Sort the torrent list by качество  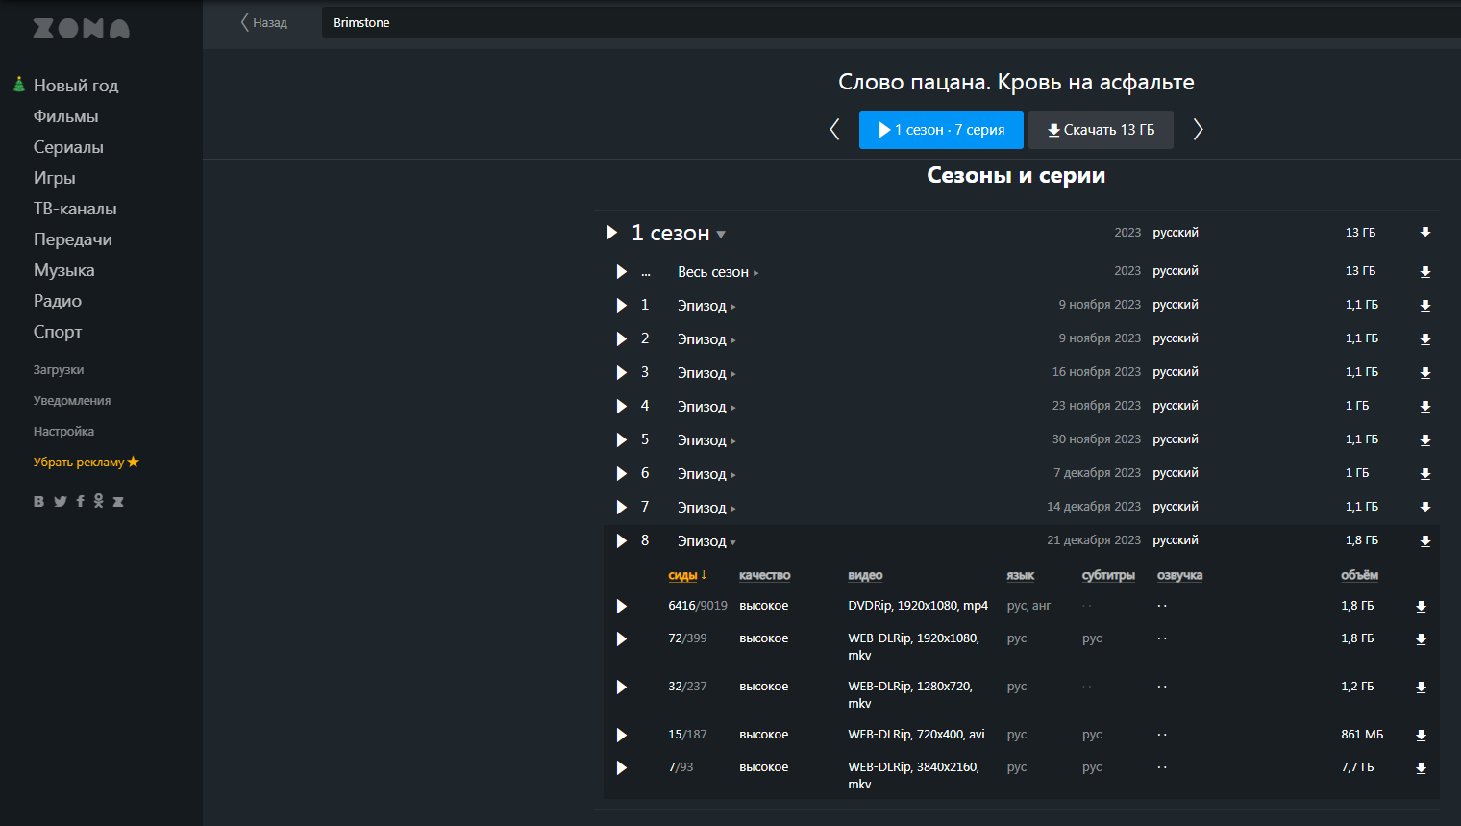764,575
